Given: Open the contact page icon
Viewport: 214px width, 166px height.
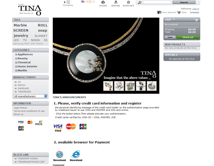Looking at the screenshot, I should tap(103, 2).
